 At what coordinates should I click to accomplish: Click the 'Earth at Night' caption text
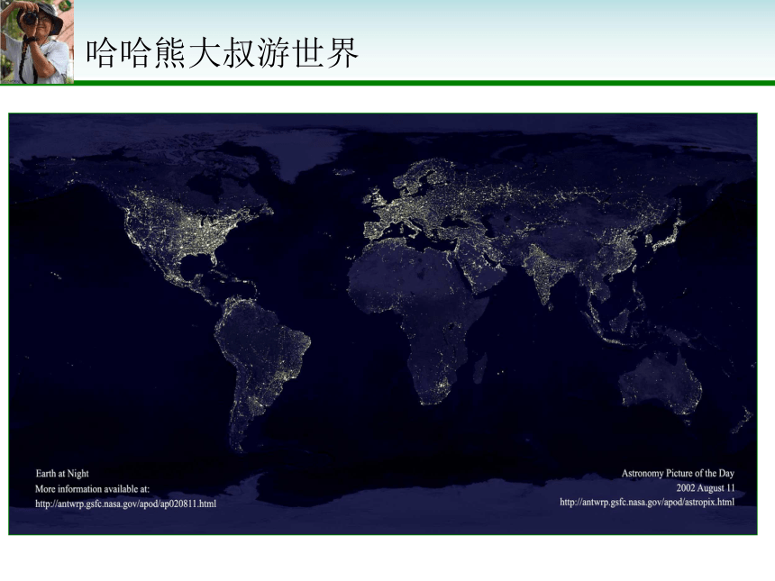pos(62,473)
